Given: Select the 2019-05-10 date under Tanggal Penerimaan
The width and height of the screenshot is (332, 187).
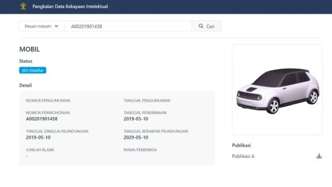Looking at the screenshot, I should 136,119.
